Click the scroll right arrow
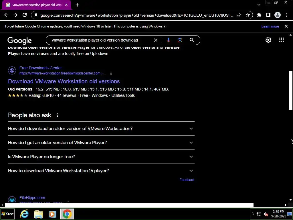This screenshot has height=220, width=293. [x=286, y=205]
